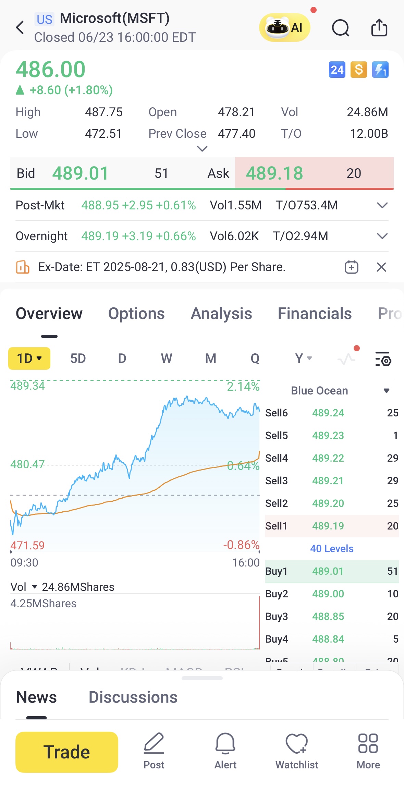Viewport: 404px width, 791px height.
Task: Tap the Buy1 489.01 order row
Action: pyautogui.click(x=332, y=571)
